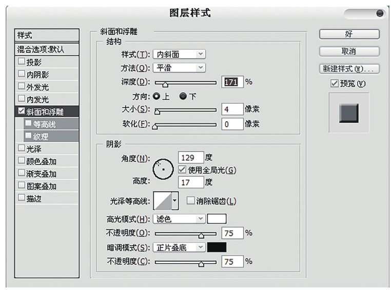The width and height of the screenshot is (391, 290).
Task: Enable the 投影 checkbox
Action: 22,61
